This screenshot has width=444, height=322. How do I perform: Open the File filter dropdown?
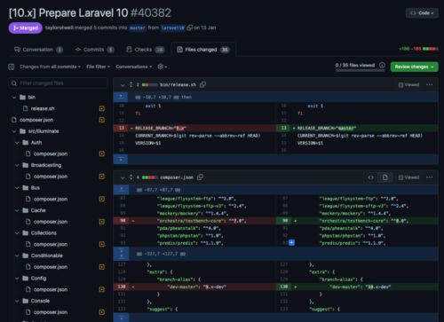pyautogui.click(x=99, y=67)
